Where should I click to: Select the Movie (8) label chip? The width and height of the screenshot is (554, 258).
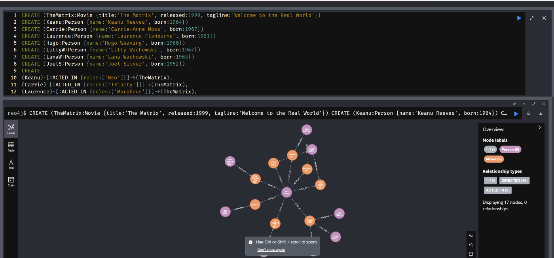point(493,159)
